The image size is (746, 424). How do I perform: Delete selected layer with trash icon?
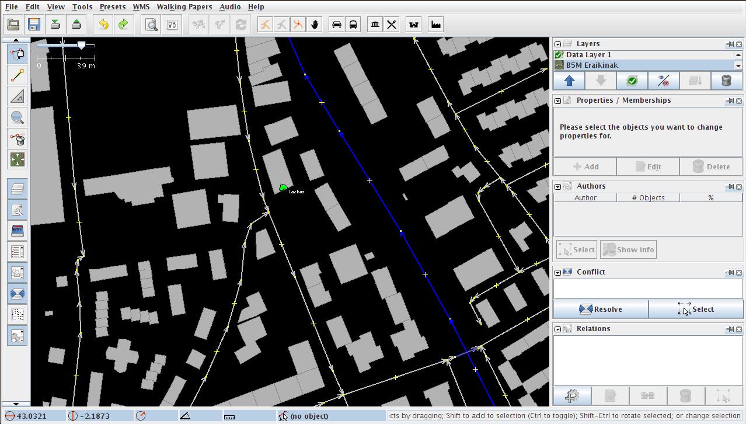click(726, 81)
